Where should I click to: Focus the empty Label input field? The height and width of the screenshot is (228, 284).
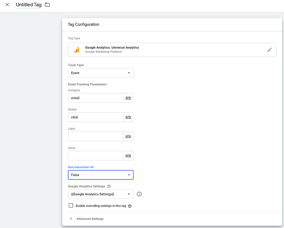click(x=95, y=136)
